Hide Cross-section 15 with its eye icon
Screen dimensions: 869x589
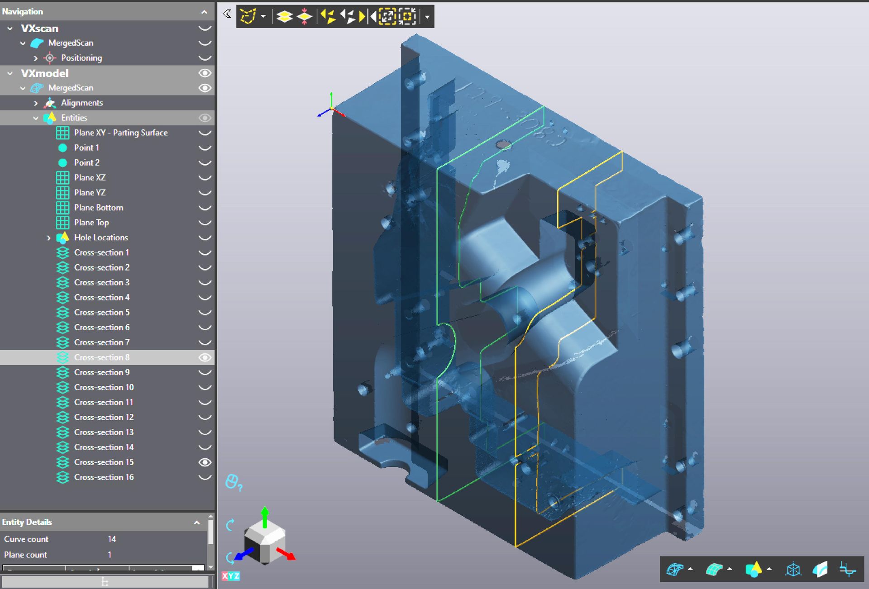205,462
